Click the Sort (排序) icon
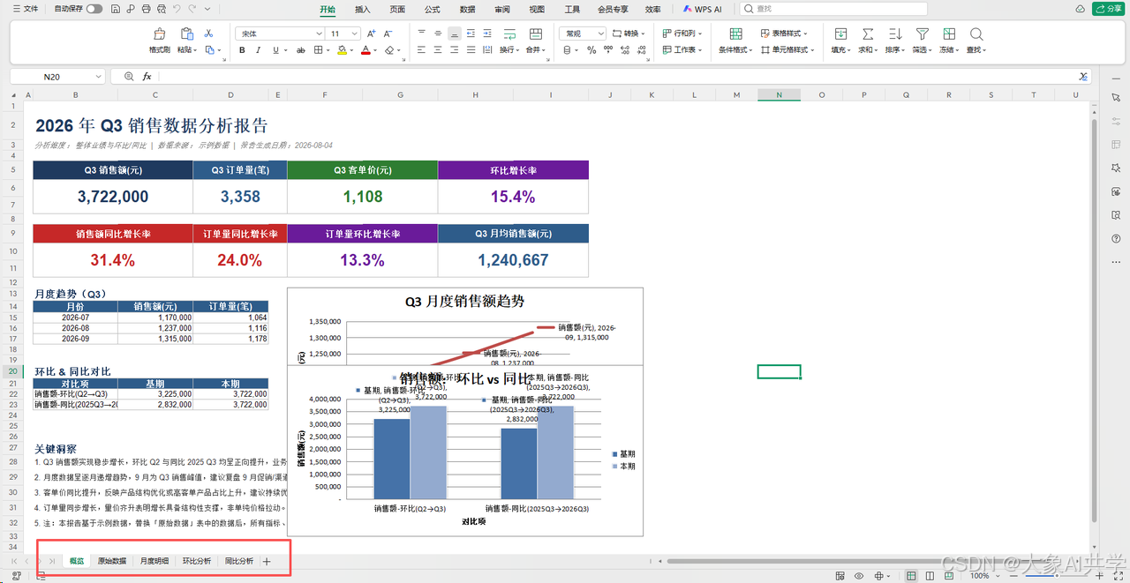The width and height of the screenshot is (1130, 583). click(894, 34)
